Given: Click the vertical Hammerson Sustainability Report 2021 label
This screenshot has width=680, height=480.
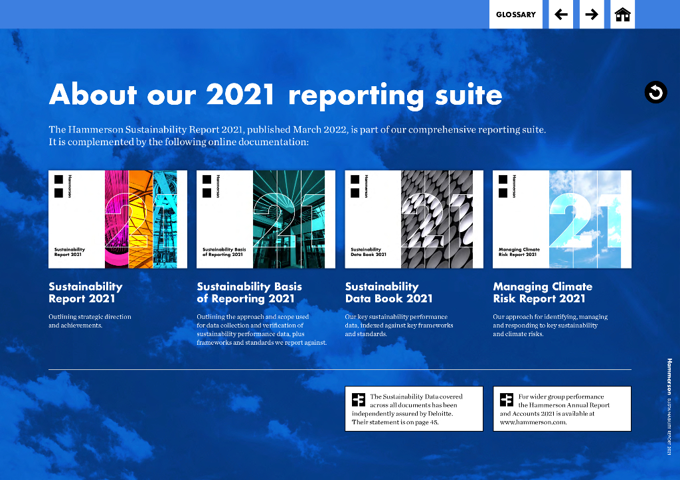Looking at the screenshot, I should (669, 406).
